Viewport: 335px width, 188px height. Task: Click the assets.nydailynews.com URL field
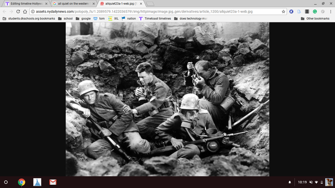click(x=158, y=11)
